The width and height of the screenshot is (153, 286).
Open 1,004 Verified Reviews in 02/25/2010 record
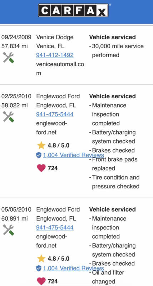click(74, 155)
